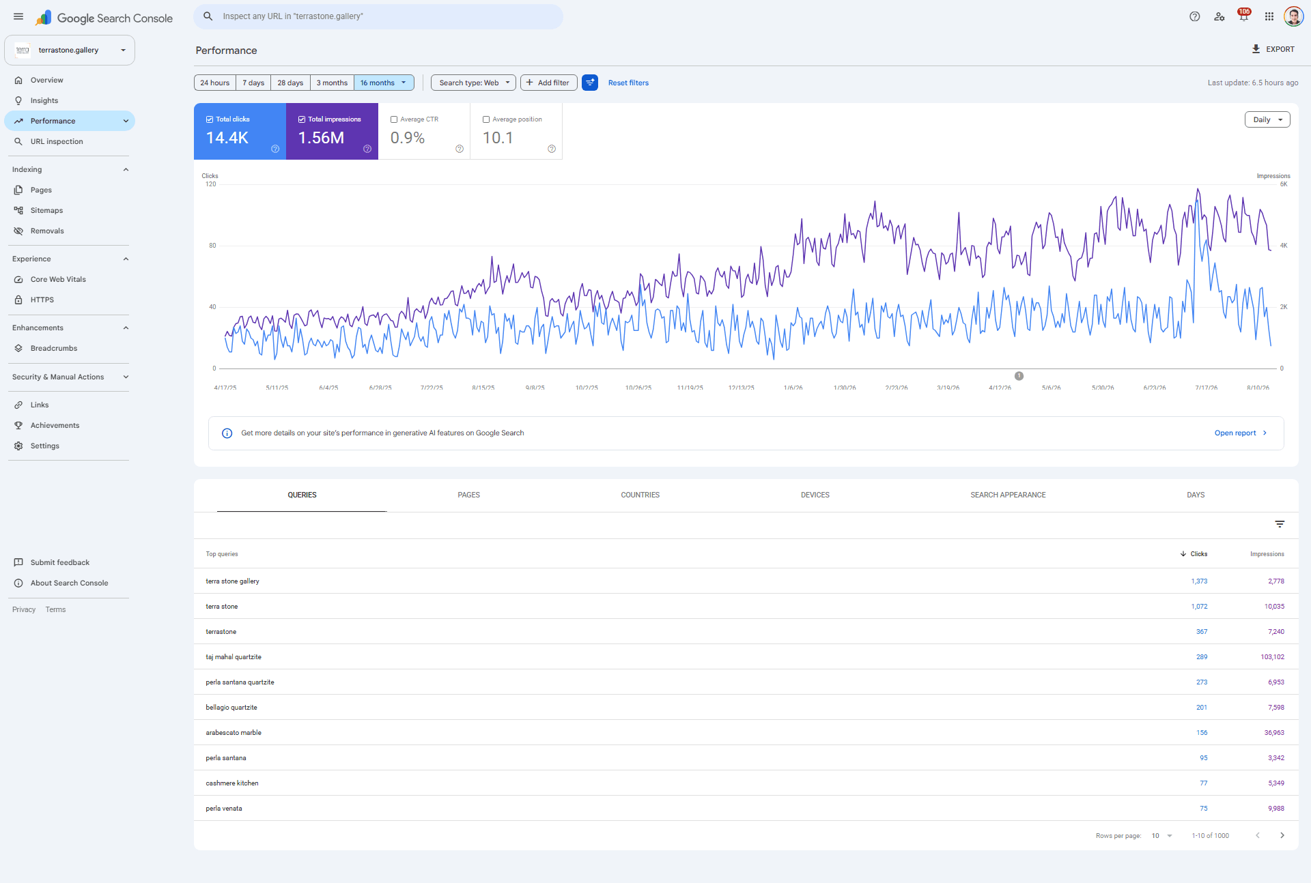Switch to the Devices tab
1311x883 pixels.
pos(815,495)
